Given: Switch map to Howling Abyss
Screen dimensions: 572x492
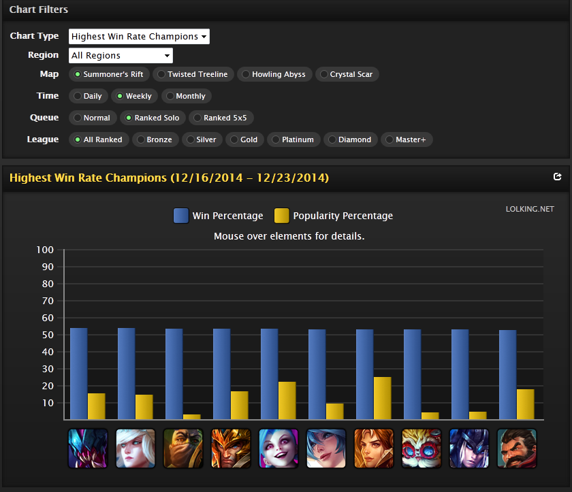Looking at the screenshot, I should pyautogui.click(x=274, y=74).
